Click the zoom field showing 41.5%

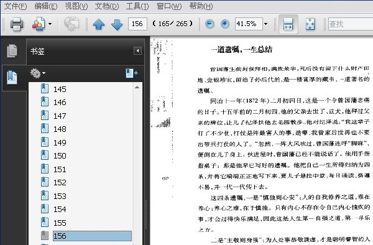pyautogui.click(x=249, y=24)
